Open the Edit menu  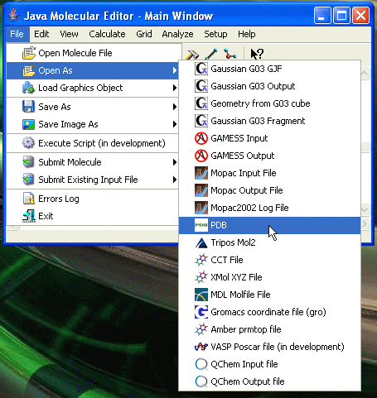[41, 34]
